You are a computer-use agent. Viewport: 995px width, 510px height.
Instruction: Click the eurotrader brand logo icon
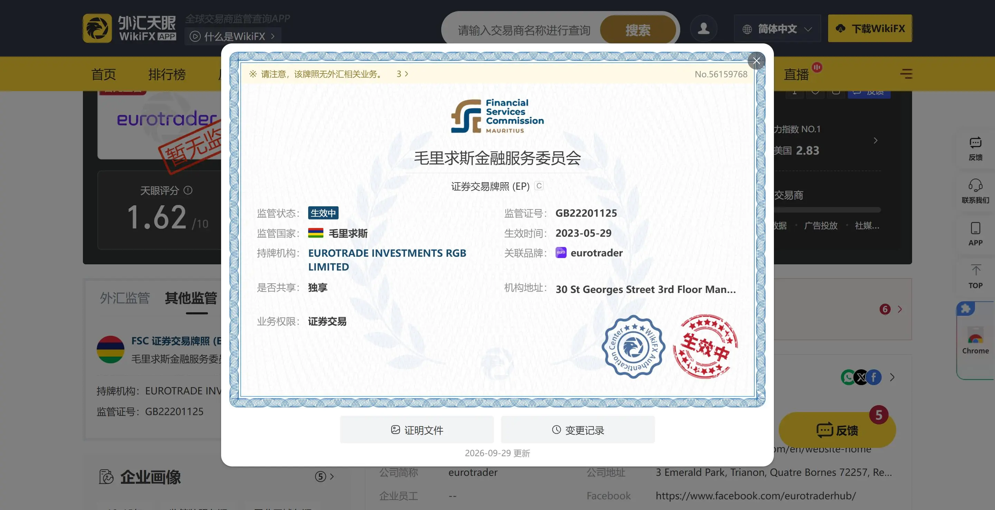pyautogui.click(x=561, y=252)
